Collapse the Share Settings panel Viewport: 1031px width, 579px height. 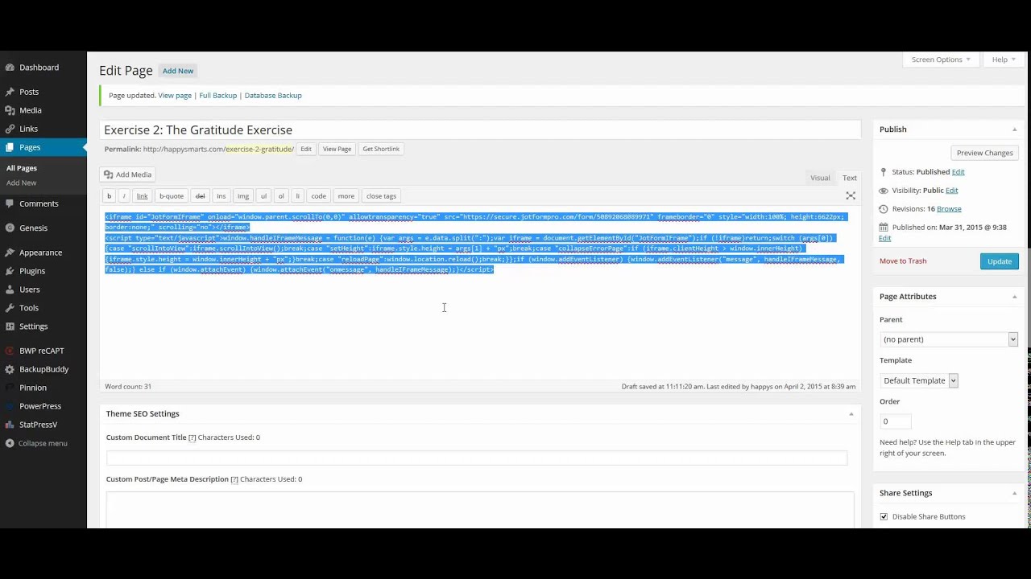1014,493
